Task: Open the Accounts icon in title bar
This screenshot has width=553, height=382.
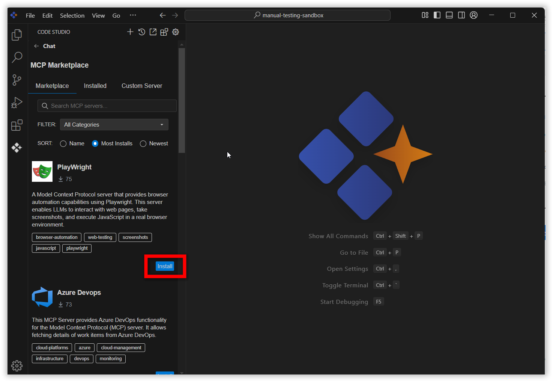Action: [474, 15]
